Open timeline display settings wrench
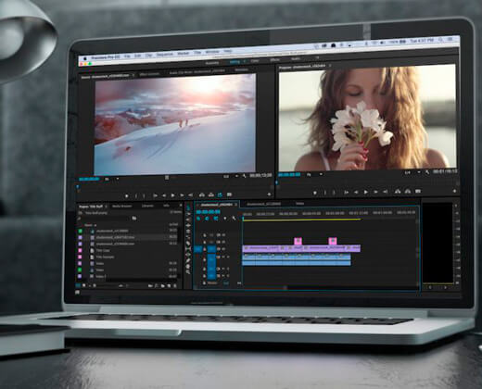 click(x=234, y=219)
